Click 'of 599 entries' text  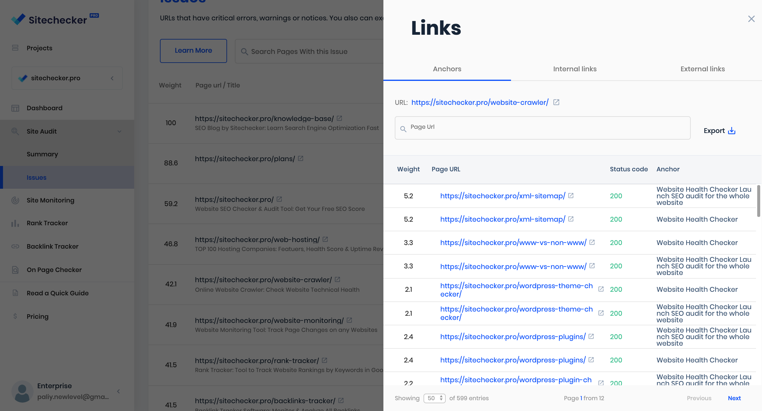pyautogui.click(x=469, y=398)
